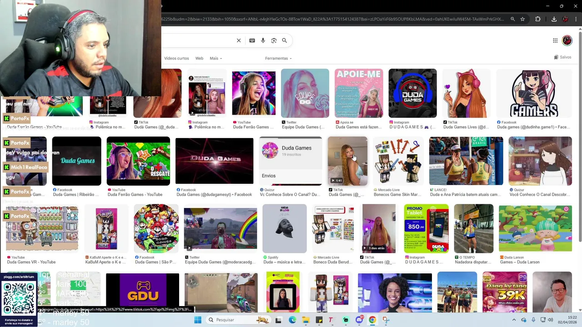Expand the Ferramentas dropdown
Screen dimensions: 582x327
click(278, 58)
